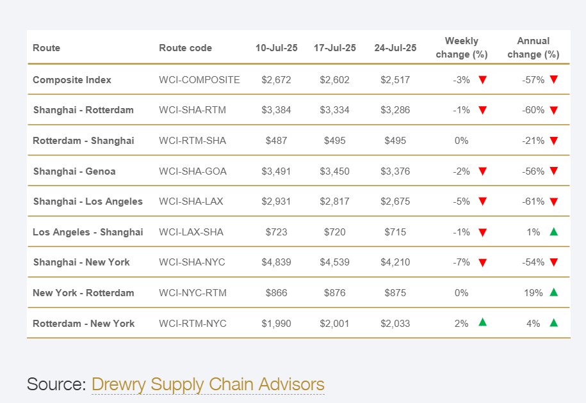The width and height of the screenshot is (586, 403).
Task: Click the WCI-SHA-LAX route code
Action: tap(191, 201)
